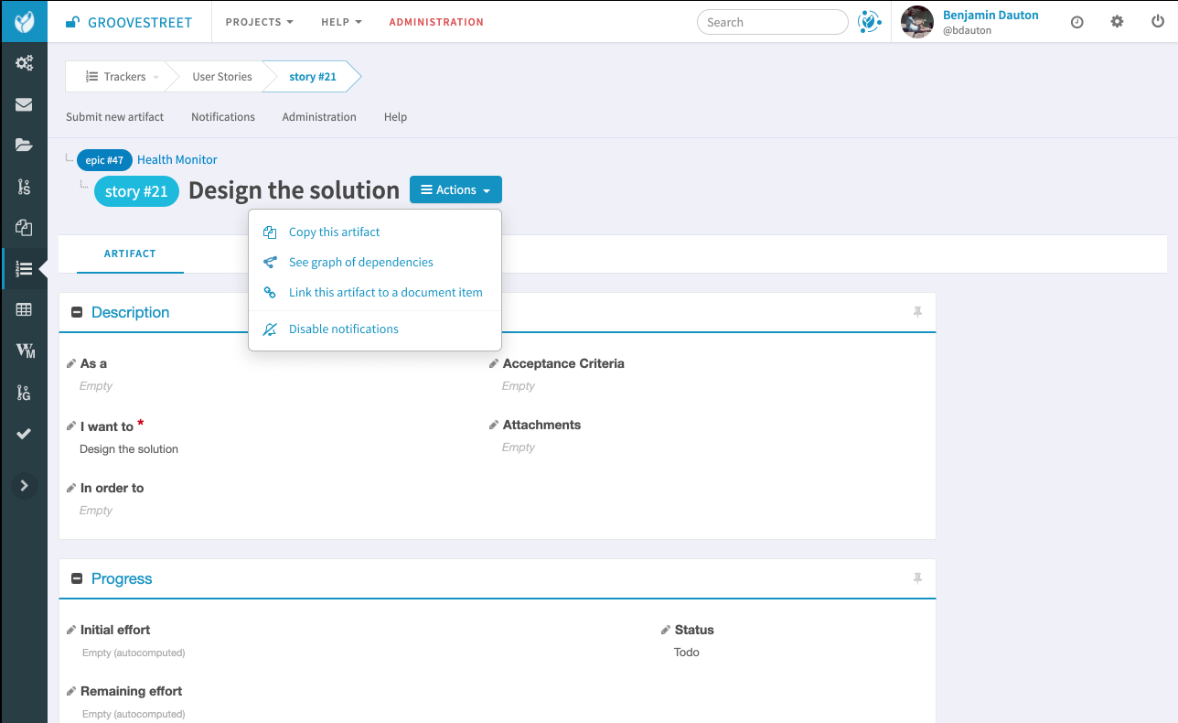Collapse the Progress section
Image resolution: width=1178 pixels, height=723 pixels.
(77, 578)
